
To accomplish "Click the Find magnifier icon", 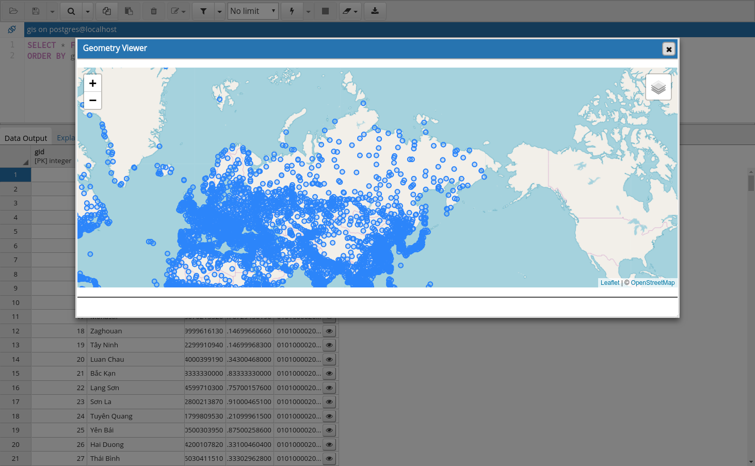I will click(71, 11).
